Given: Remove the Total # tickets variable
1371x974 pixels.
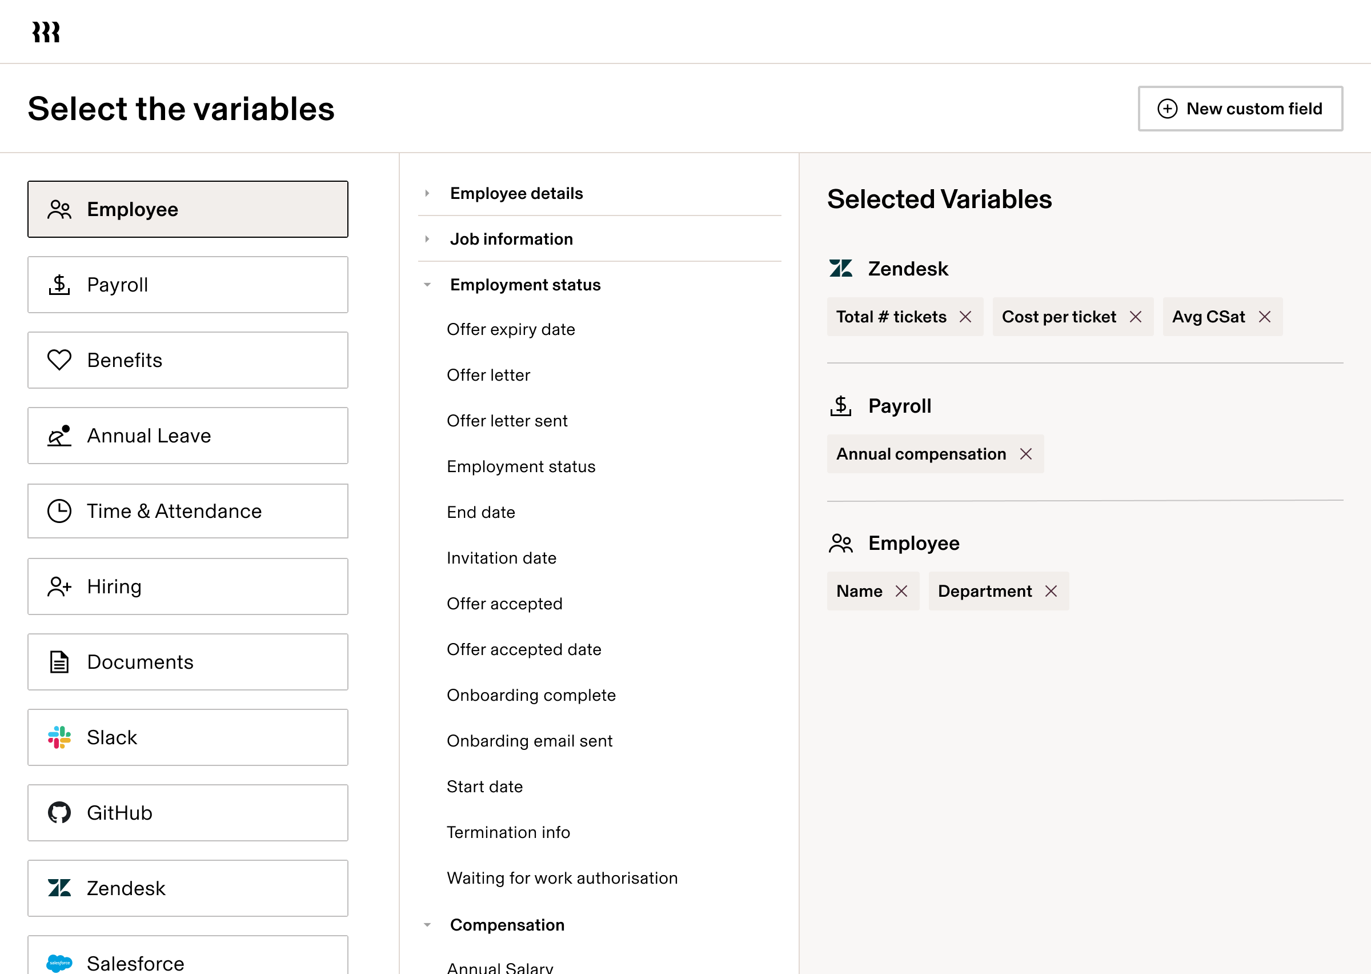Looking at the screenshot, I should pos(966,317).
